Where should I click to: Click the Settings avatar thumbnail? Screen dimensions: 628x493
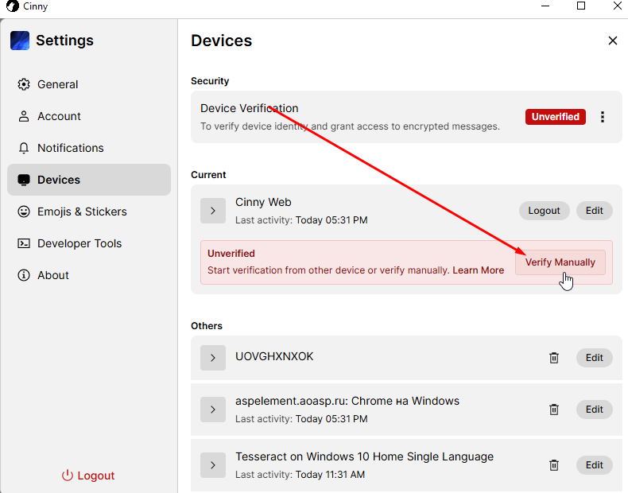tap(20, 41)
